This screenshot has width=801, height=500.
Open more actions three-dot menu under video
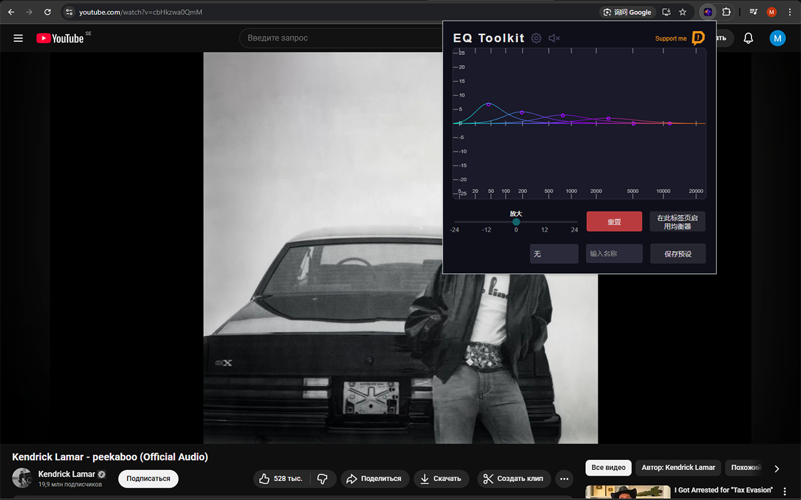[x=564, y=479]
